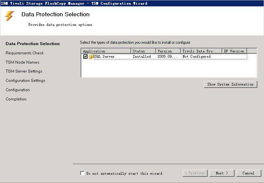Click the Version column header
Image resolution: width=264 pixels, height=183 pixels.
[168, 51]
